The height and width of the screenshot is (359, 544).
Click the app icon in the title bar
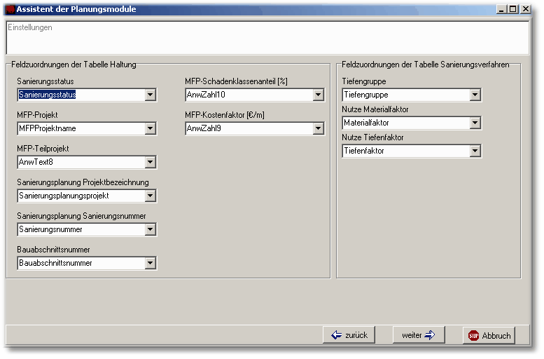pyautogui.click(x=10, y=9)
